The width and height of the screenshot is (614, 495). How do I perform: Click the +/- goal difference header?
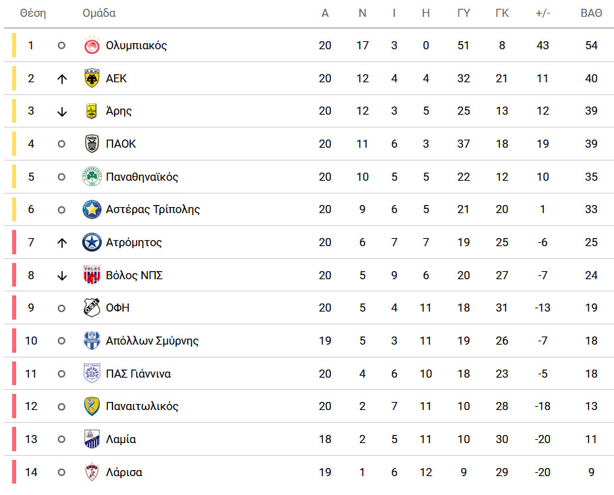(543, 13)
